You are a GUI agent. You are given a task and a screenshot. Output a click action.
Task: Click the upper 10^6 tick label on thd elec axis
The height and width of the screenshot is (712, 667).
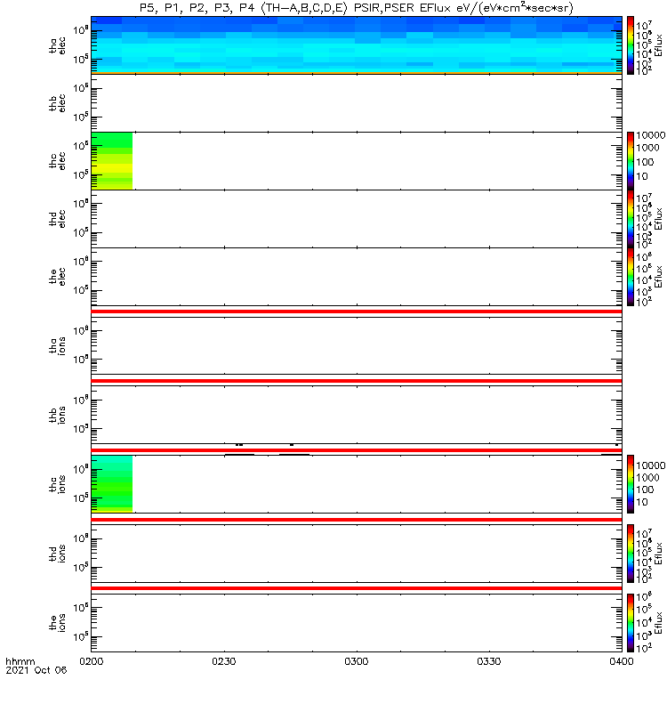(81, 204)
